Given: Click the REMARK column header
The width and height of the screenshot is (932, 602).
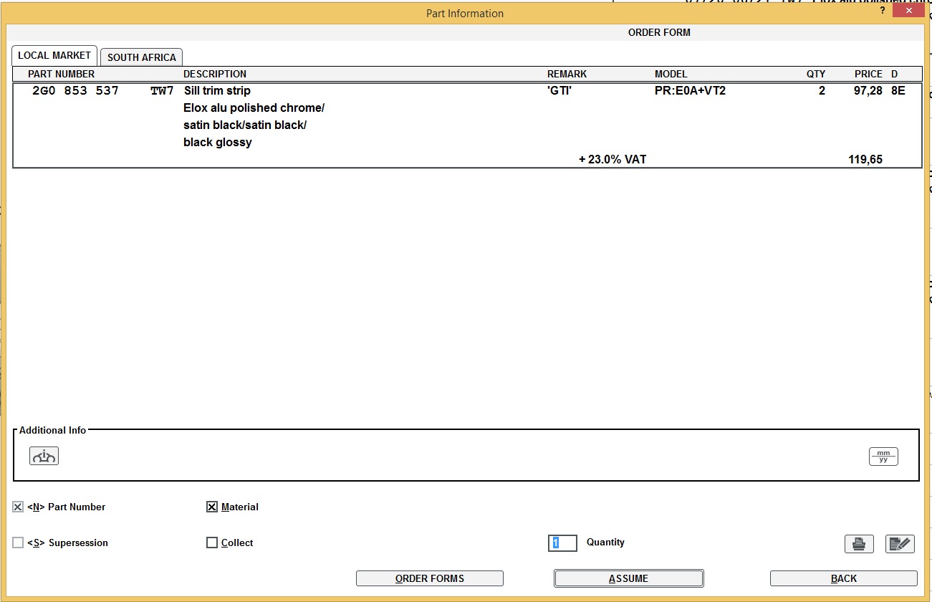Looking at the screenshot, I should [567, 74].
